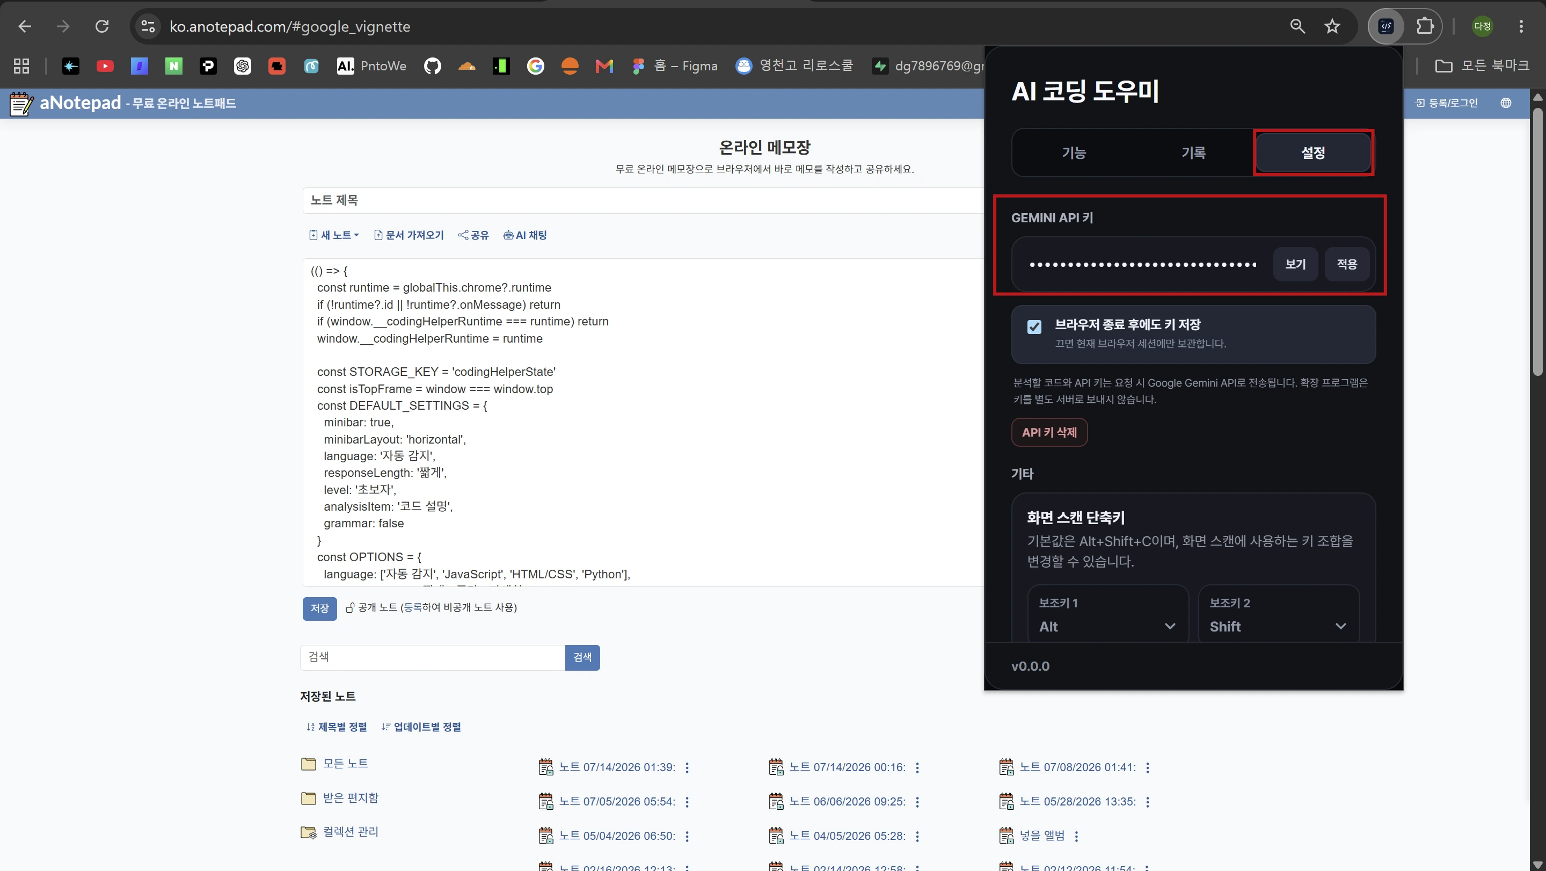Focus the Gemini API key password field
The image size is (1546, 871).
coord(1142,264)
